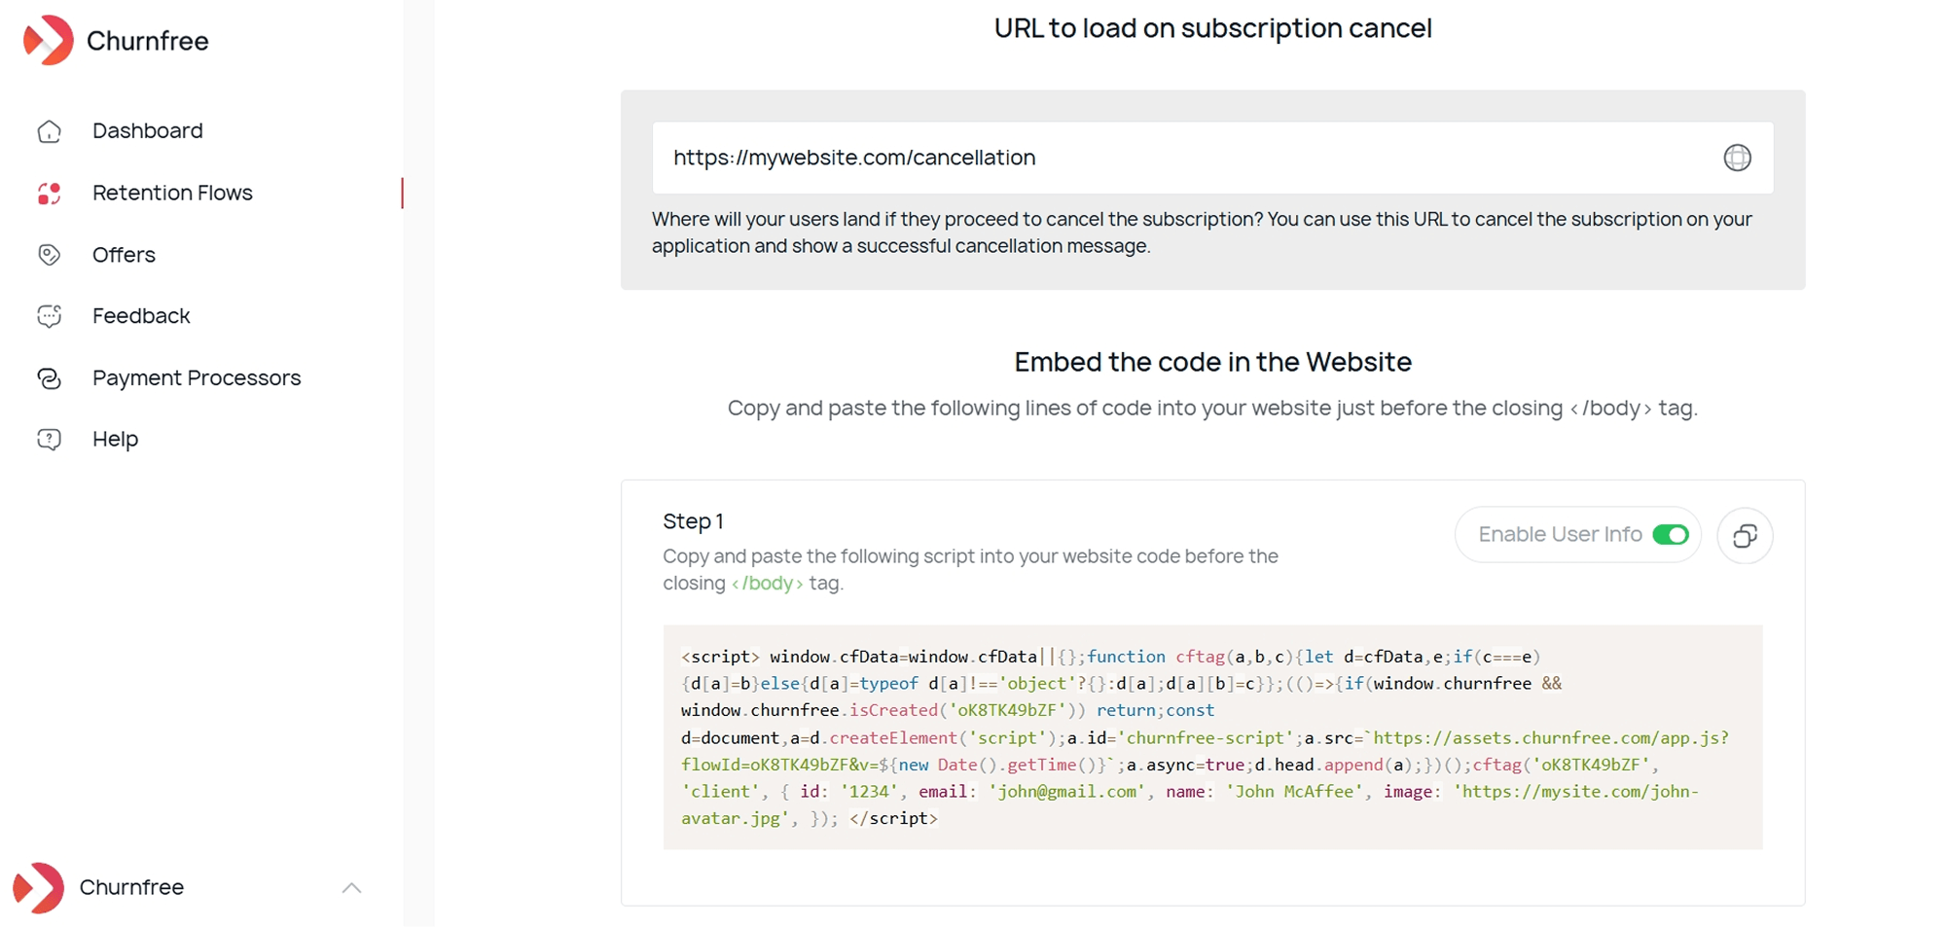Click the Payment Processors icon
Viewport: 1946px width, 927px height.
(50, 378)
